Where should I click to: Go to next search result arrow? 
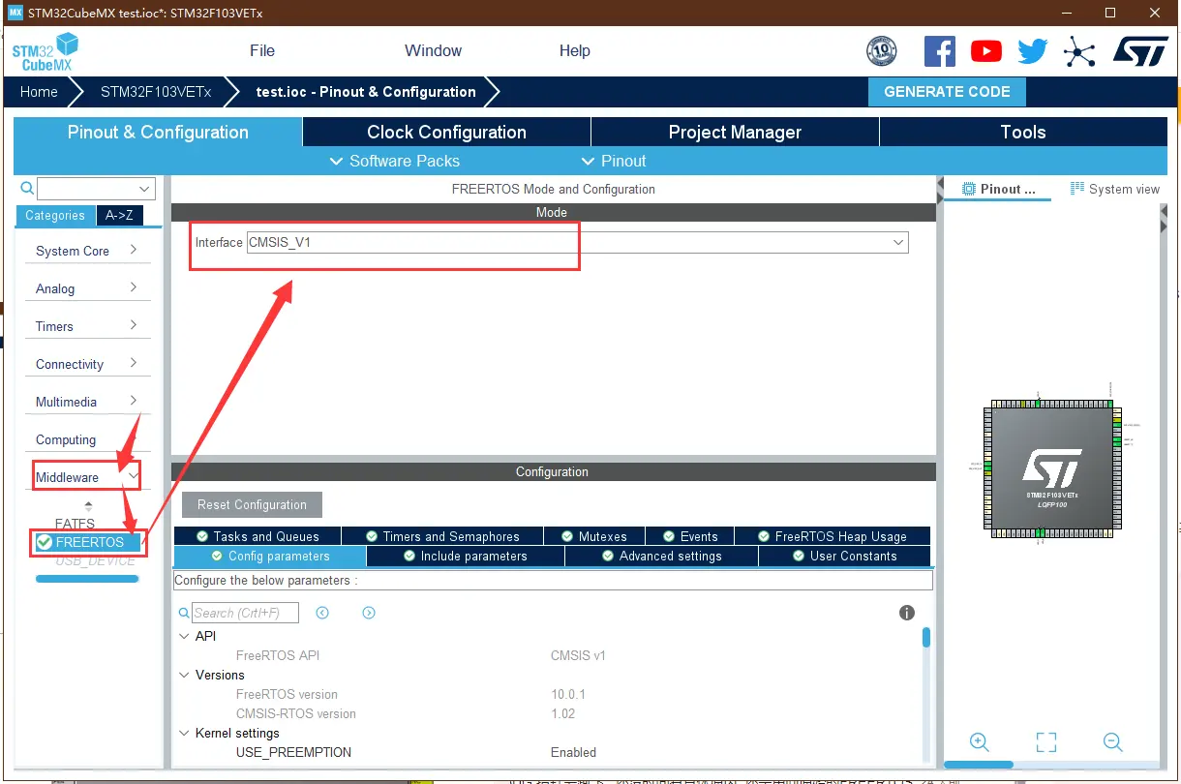pos(369,613)
